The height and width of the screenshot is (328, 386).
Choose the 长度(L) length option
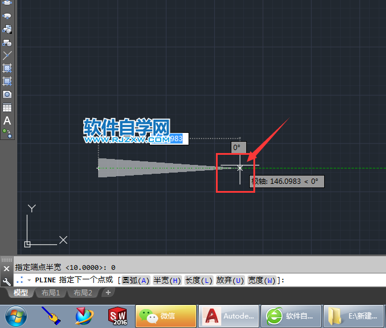(x=199, y=280)
